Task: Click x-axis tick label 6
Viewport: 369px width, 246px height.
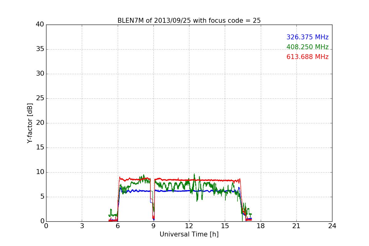Action: tap(117, 226)
